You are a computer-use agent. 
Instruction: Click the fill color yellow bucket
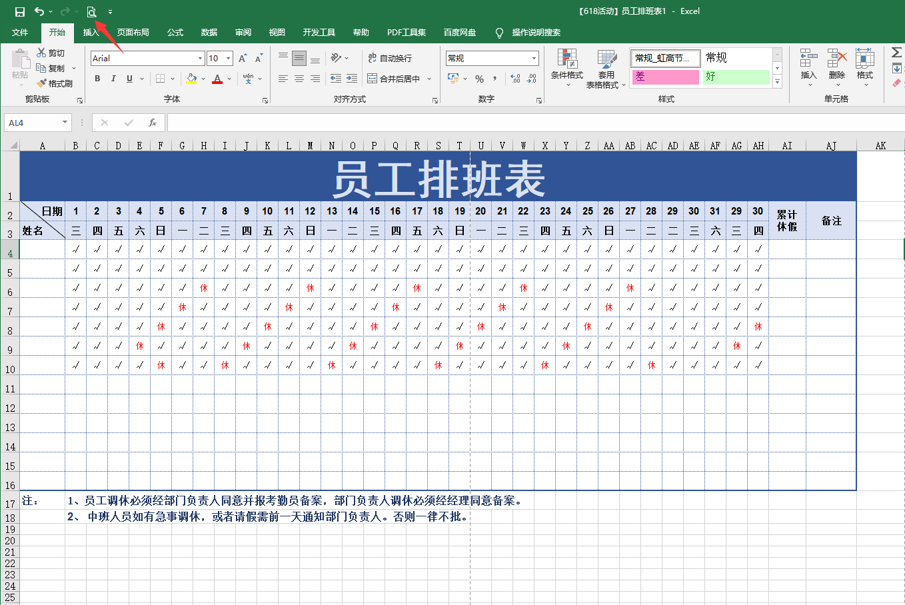(x=192, y=79)
